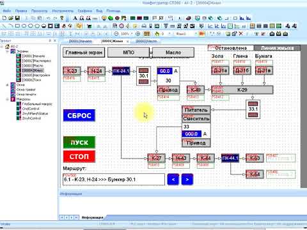The image size is (307, 230).
Task: Collapse the Макросы node in project tree
Action: 8,100
